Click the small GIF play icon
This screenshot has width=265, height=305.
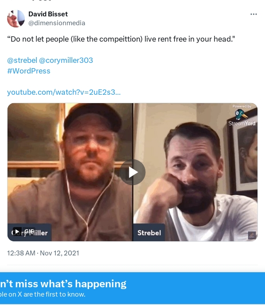17,232
